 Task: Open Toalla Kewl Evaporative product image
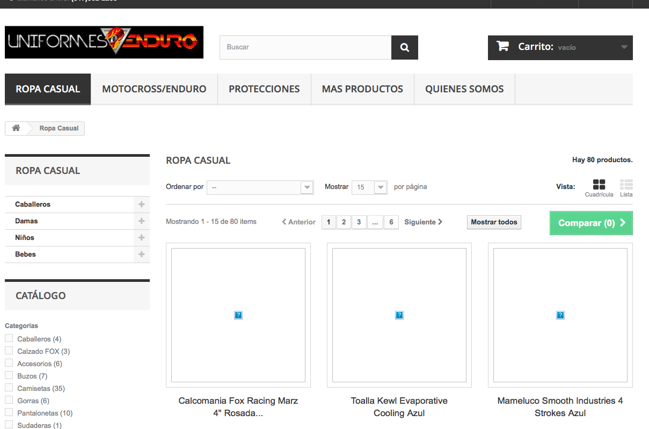[399, 315]
